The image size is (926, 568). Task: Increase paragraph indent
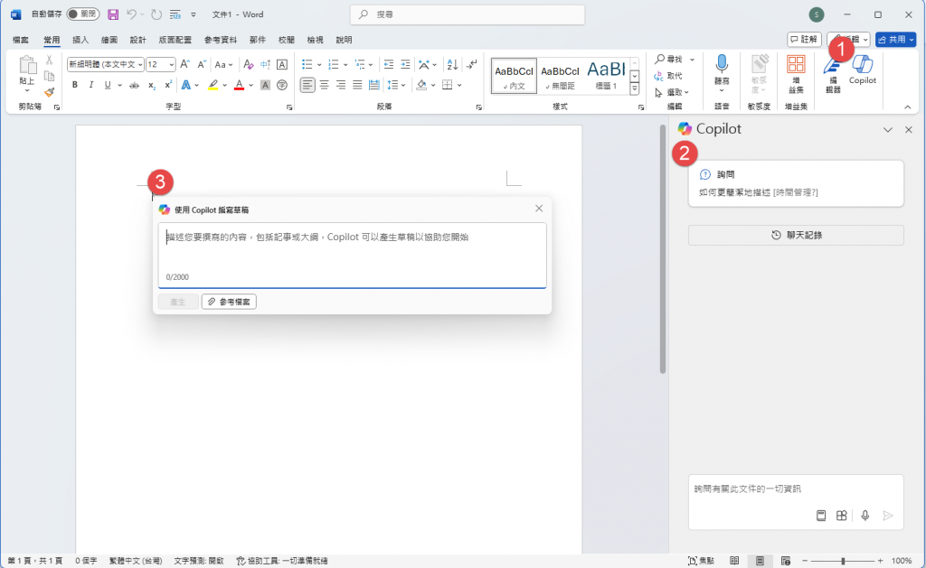405,64
